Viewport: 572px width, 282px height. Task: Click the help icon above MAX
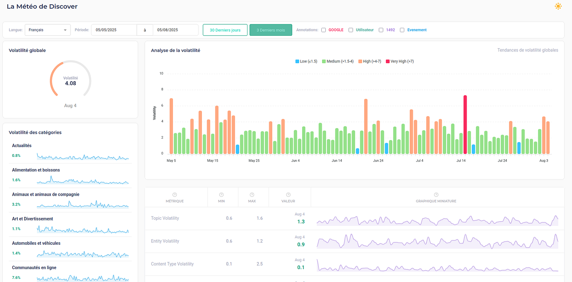[252, 195]
